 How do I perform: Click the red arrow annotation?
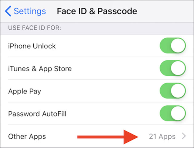click(109, 137)
